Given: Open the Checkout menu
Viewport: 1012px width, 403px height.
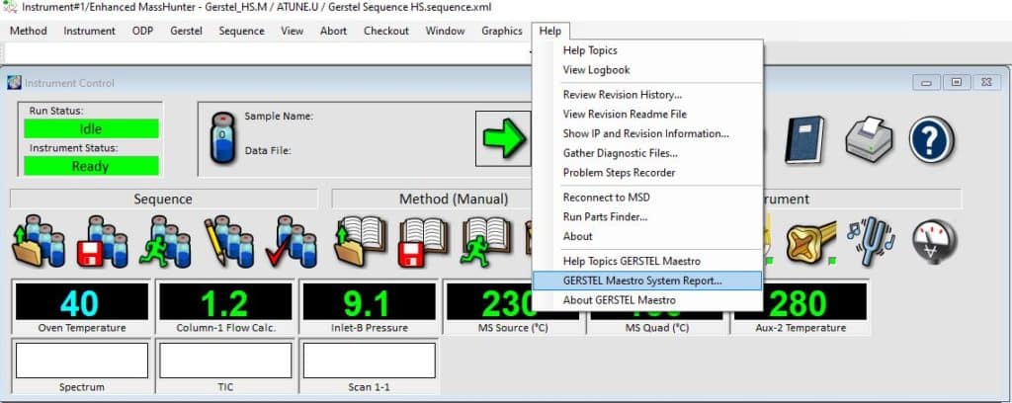Looking at the screenshot, I should coord(386,31).
